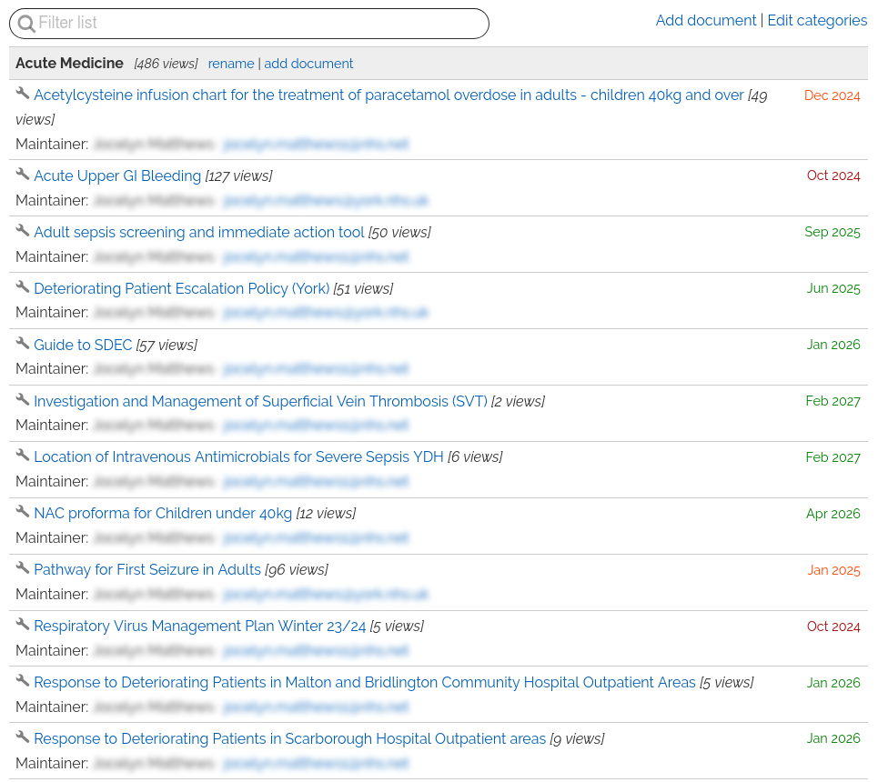Viewport: 878px width, 782px height.
Task: Click wrench icon for Respiratory Virus Management Plan
Action: tap(23, 625)
